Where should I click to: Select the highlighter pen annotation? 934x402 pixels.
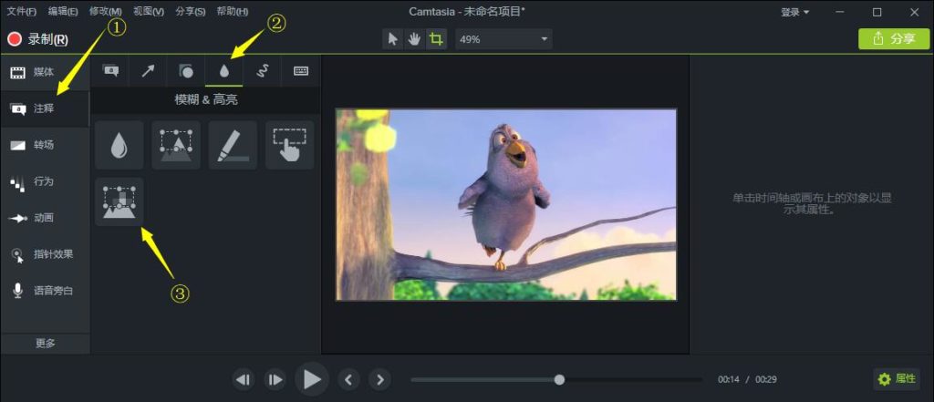(233, 145)
